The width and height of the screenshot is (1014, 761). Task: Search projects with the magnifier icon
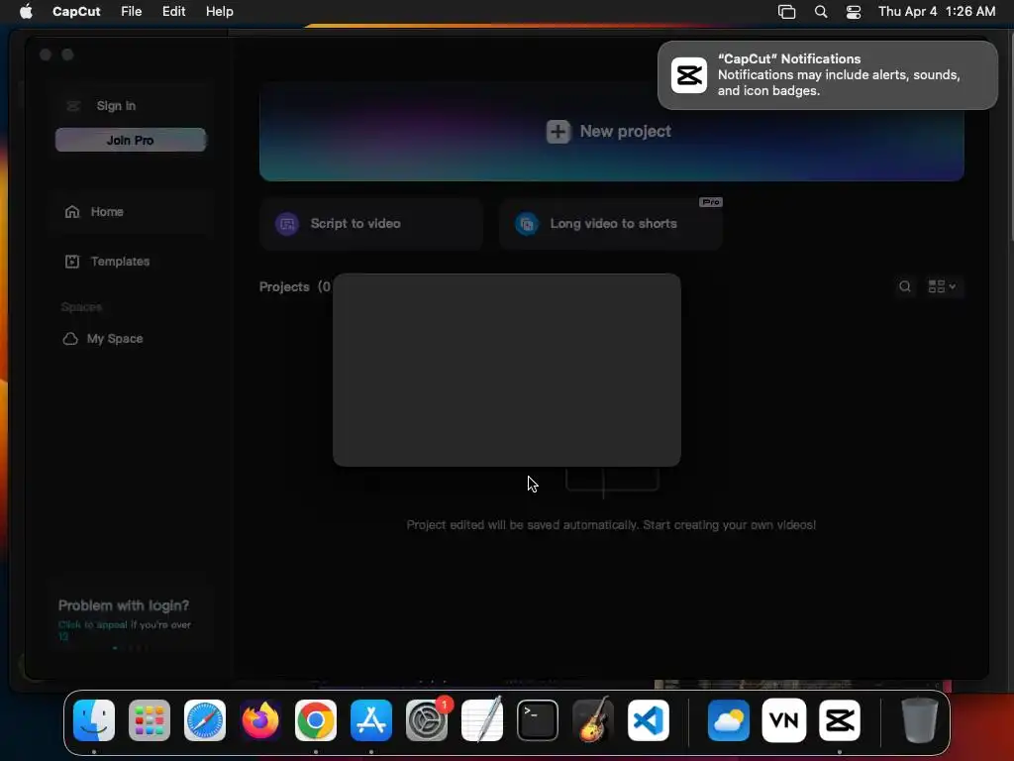pos(905,286)
